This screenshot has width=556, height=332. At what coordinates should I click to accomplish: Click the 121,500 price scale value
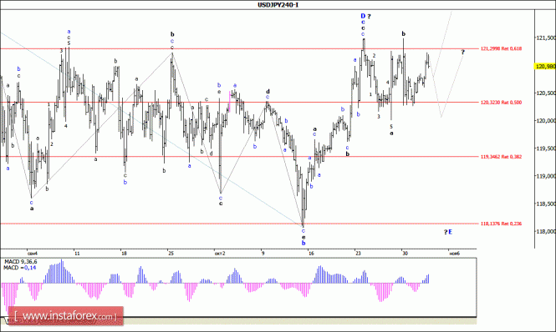546,38
